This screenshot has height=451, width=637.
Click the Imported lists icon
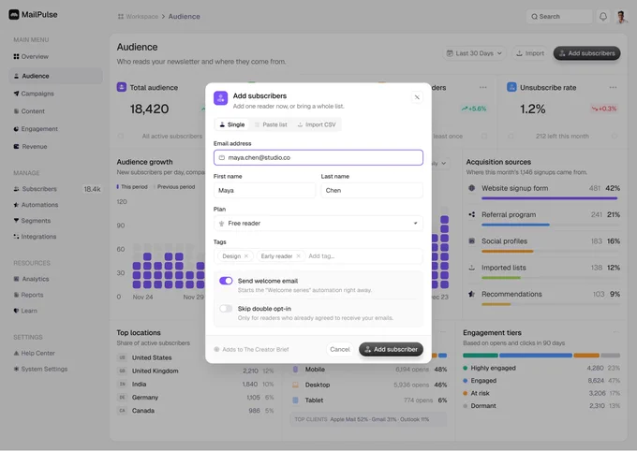point(471,268)
